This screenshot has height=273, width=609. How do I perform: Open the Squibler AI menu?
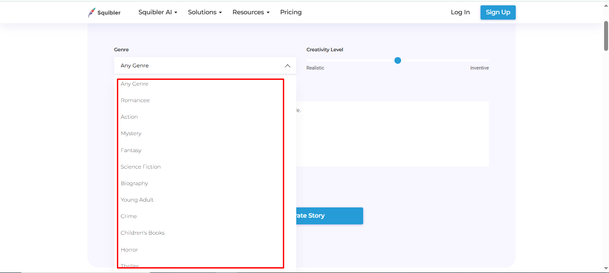coord(155,12)
